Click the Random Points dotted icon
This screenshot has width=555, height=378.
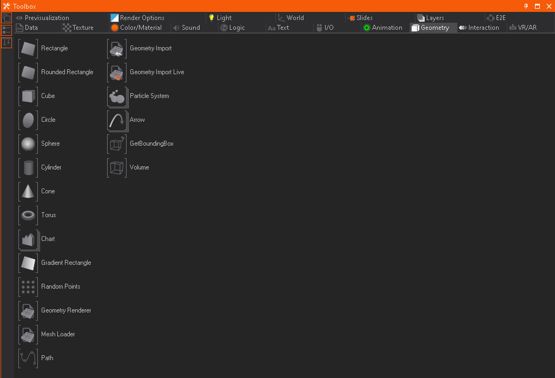(28, 286)
